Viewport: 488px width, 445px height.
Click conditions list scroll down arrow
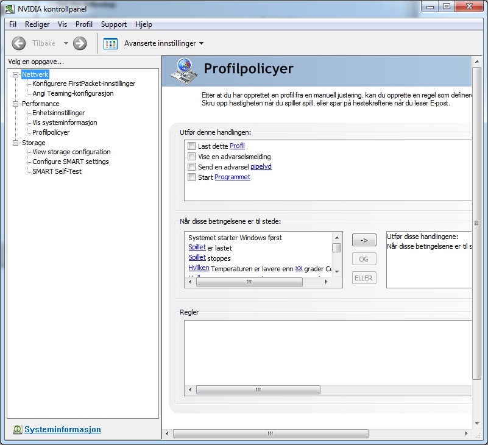(337, 271)
